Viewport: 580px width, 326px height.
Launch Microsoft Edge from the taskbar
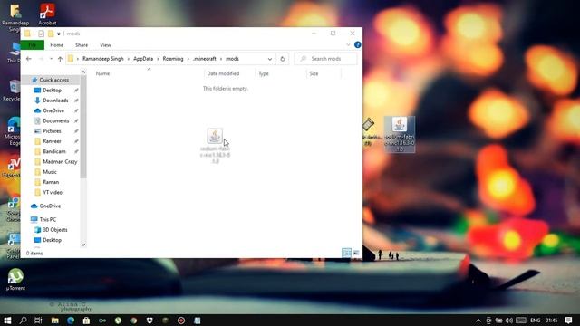coord(71,321)
